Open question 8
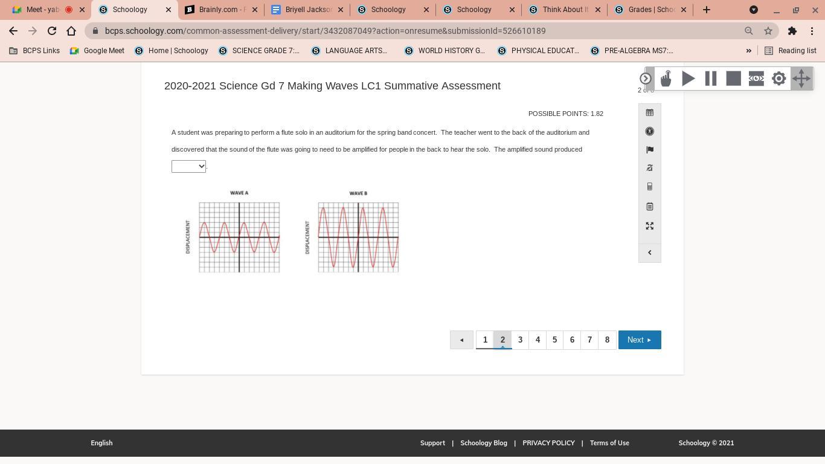Viewport: 825px width, 464px height. coord(607,340)
